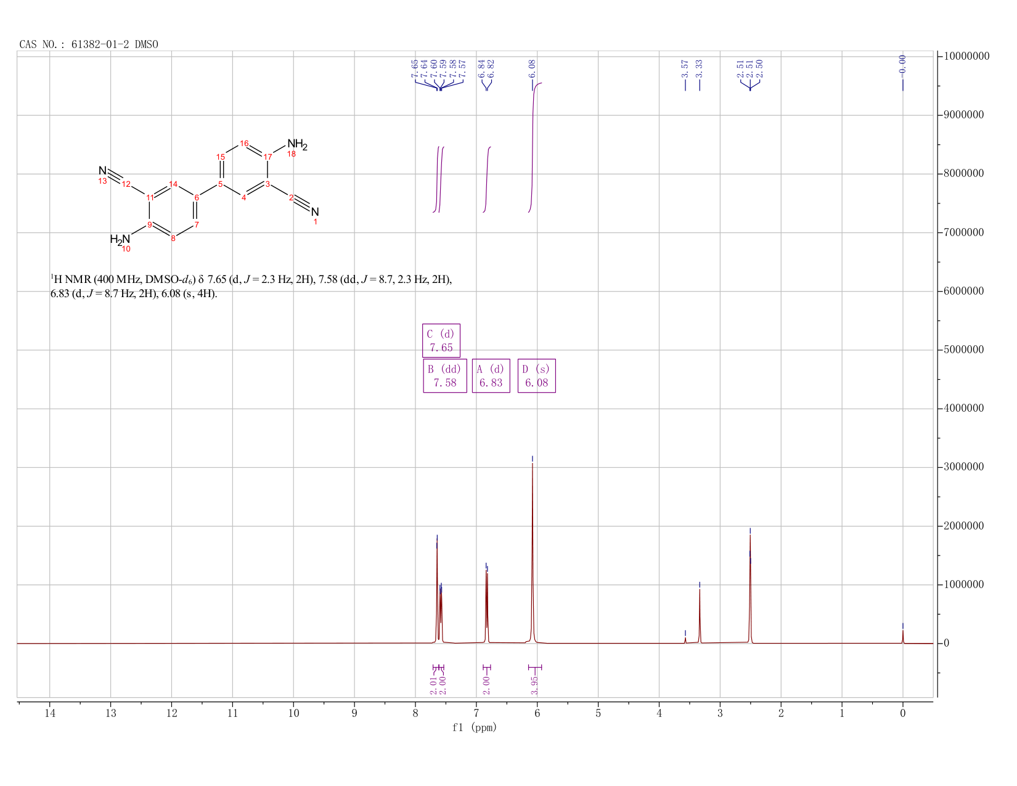Select the NH2 group labeled 18

(296, 145)
